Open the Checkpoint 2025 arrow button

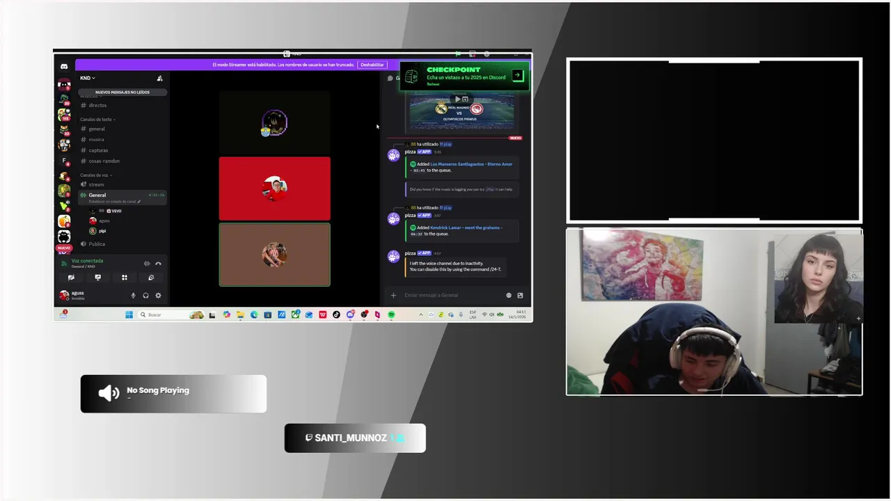pos(517,75)
